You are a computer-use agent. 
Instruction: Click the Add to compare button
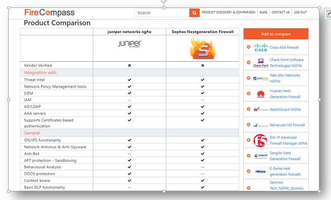pos(276,34)
